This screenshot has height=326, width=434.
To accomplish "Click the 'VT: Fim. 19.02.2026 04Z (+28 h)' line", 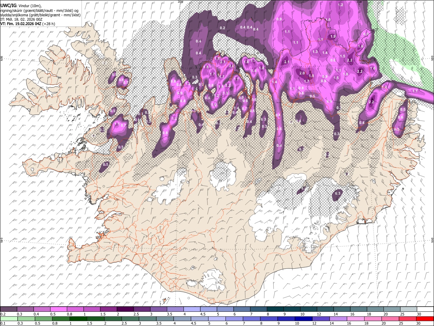I will pos(28,24).
